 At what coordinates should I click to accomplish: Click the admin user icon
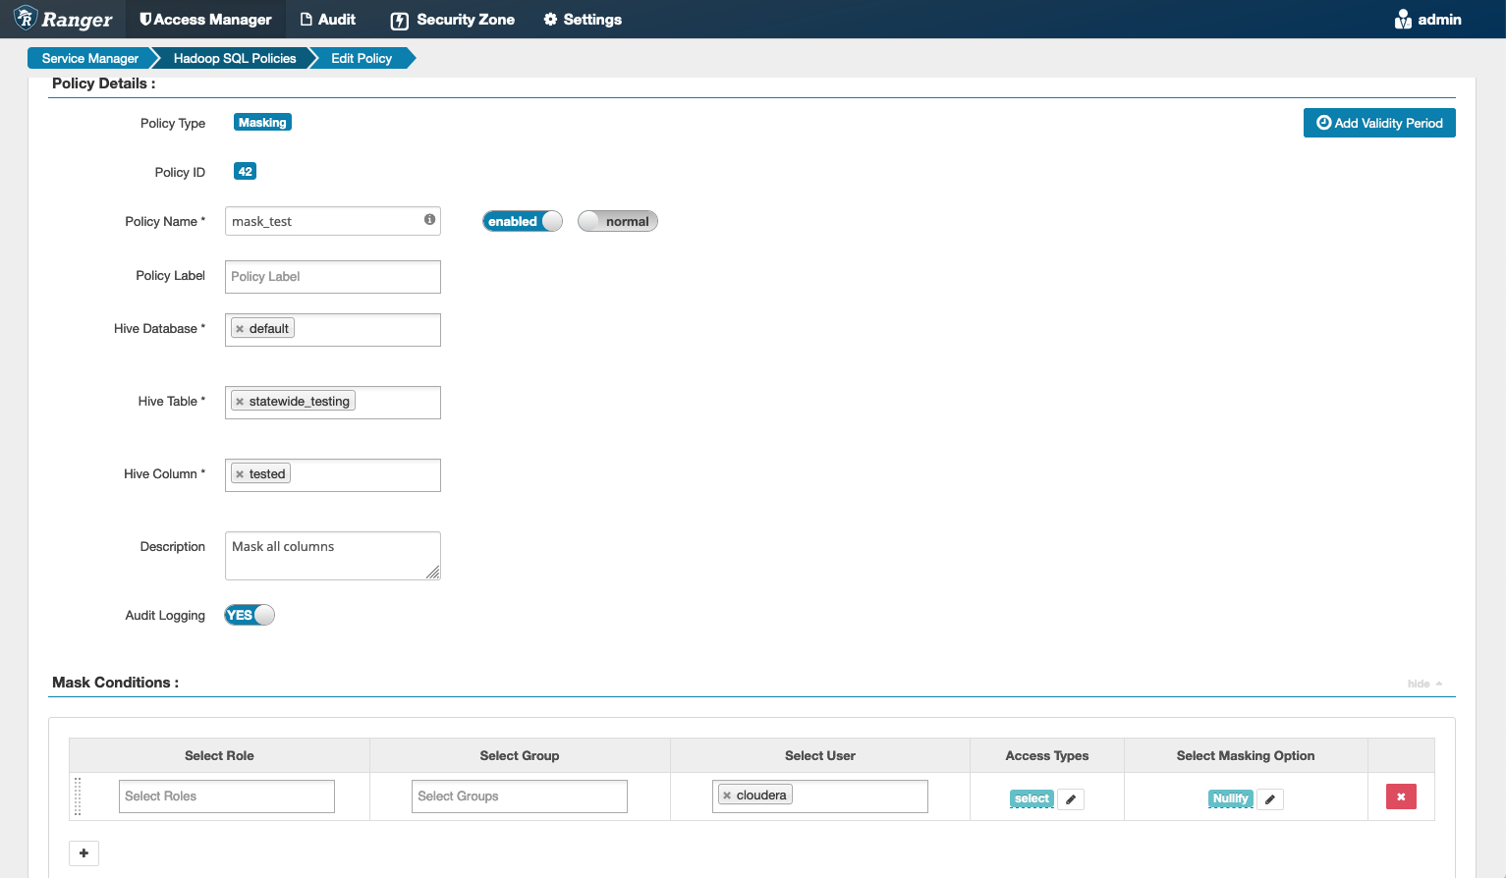pos(1402,19)
